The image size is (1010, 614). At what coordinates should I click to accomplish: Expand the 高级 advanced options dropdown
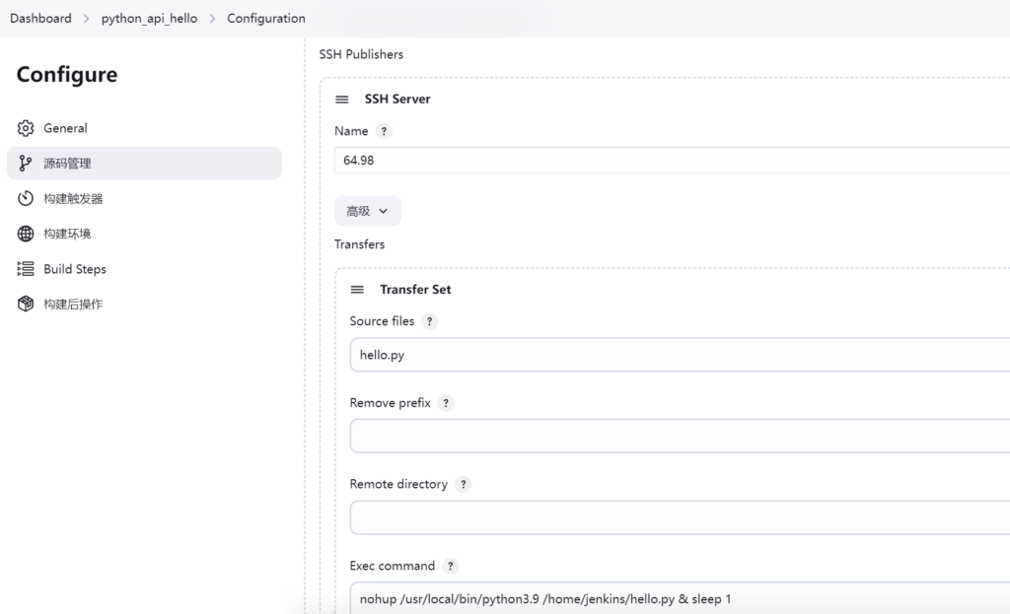pyautogui.click(x=367, y=211)
